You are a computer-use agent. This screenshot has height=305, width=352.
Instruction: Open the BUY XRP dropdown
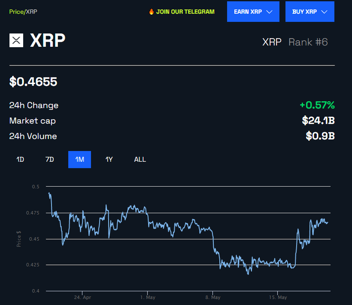[x=310, y=12]
